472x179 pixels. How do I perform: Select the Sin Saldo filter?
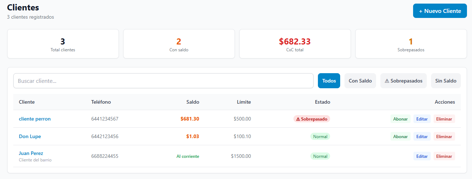point(446,81)
